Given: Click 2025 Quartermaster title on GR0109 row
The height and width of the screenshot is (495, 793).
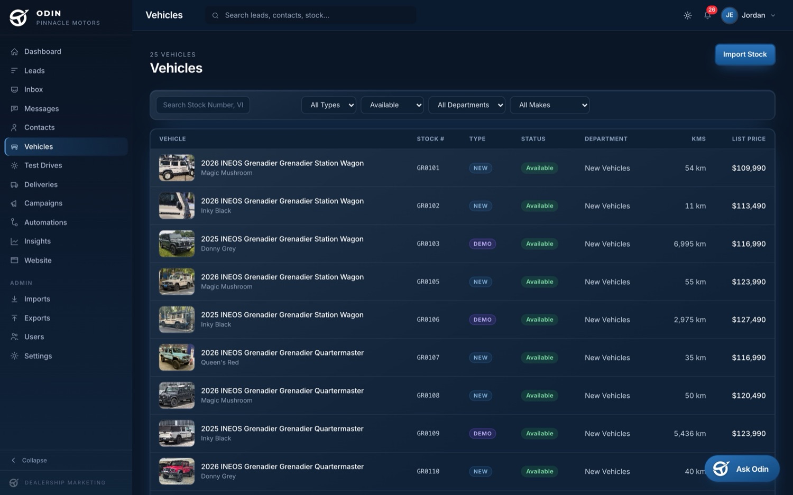Looking at the screenshot, I should (x=282, y=428).
